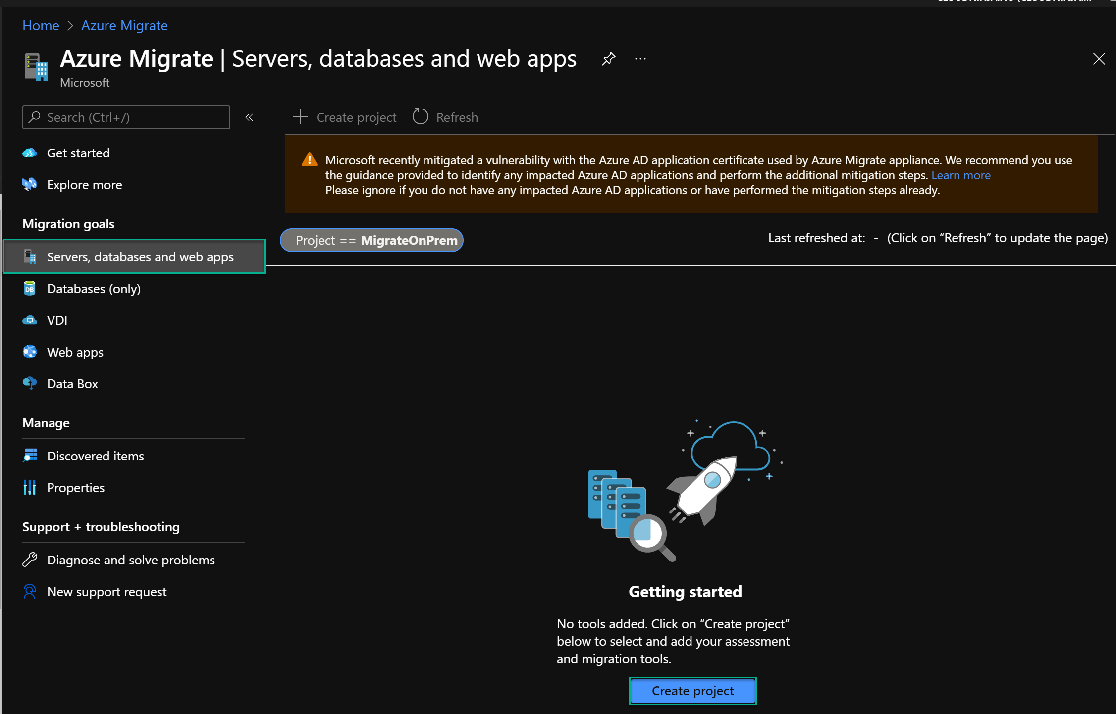Click the magnifier icon in search box

tap(34, 117)
